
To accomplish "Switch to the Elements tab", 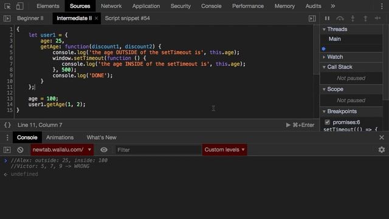I will coord(48,6).
